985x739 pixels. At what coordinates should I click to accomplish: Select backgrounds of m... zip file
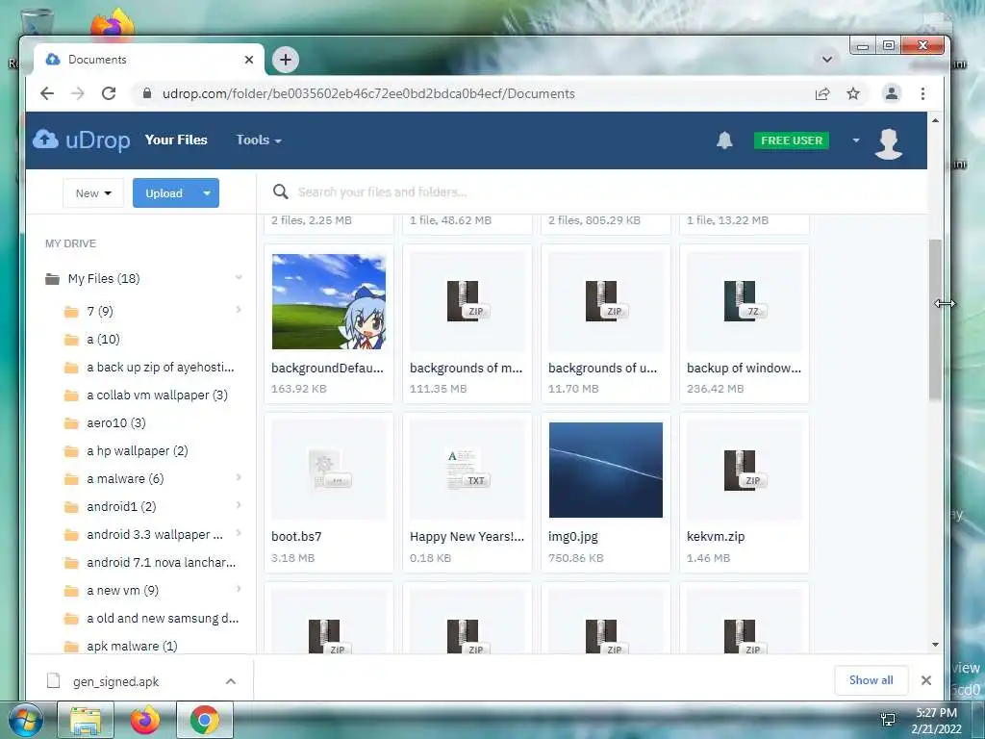tap(467, 323)
